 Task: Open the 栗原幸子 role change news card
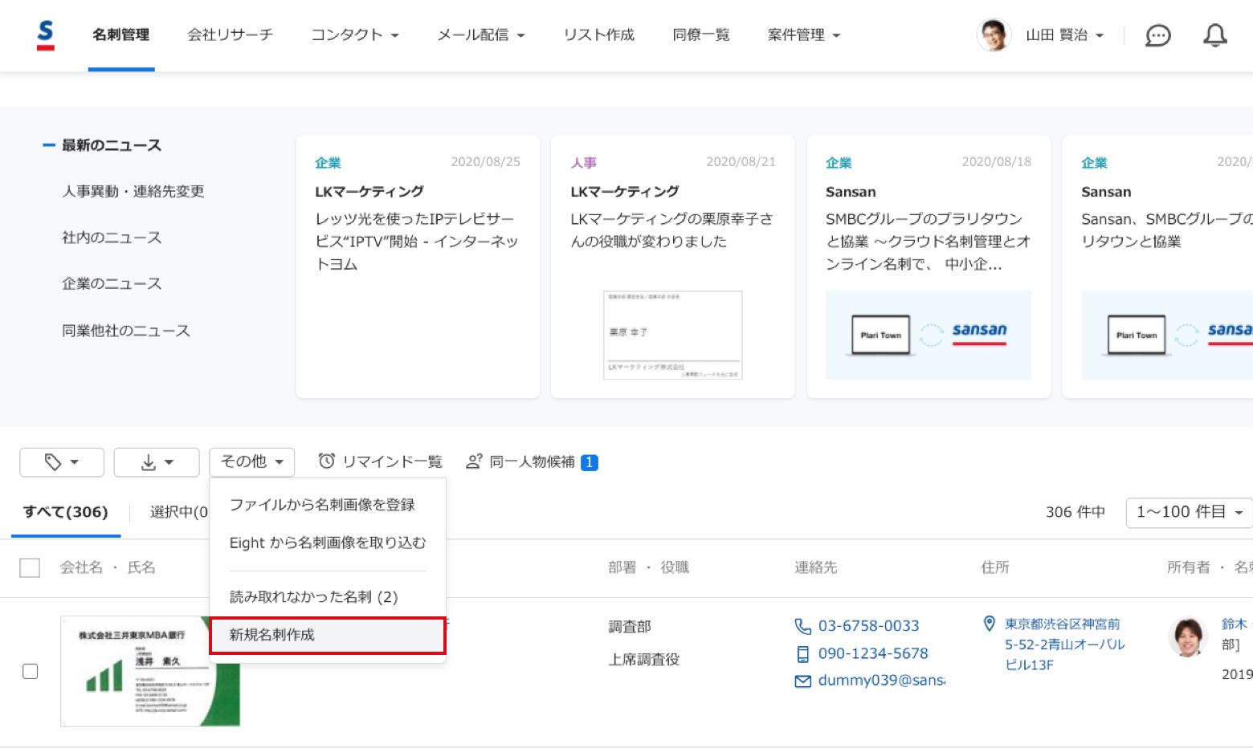coord(673,266)
